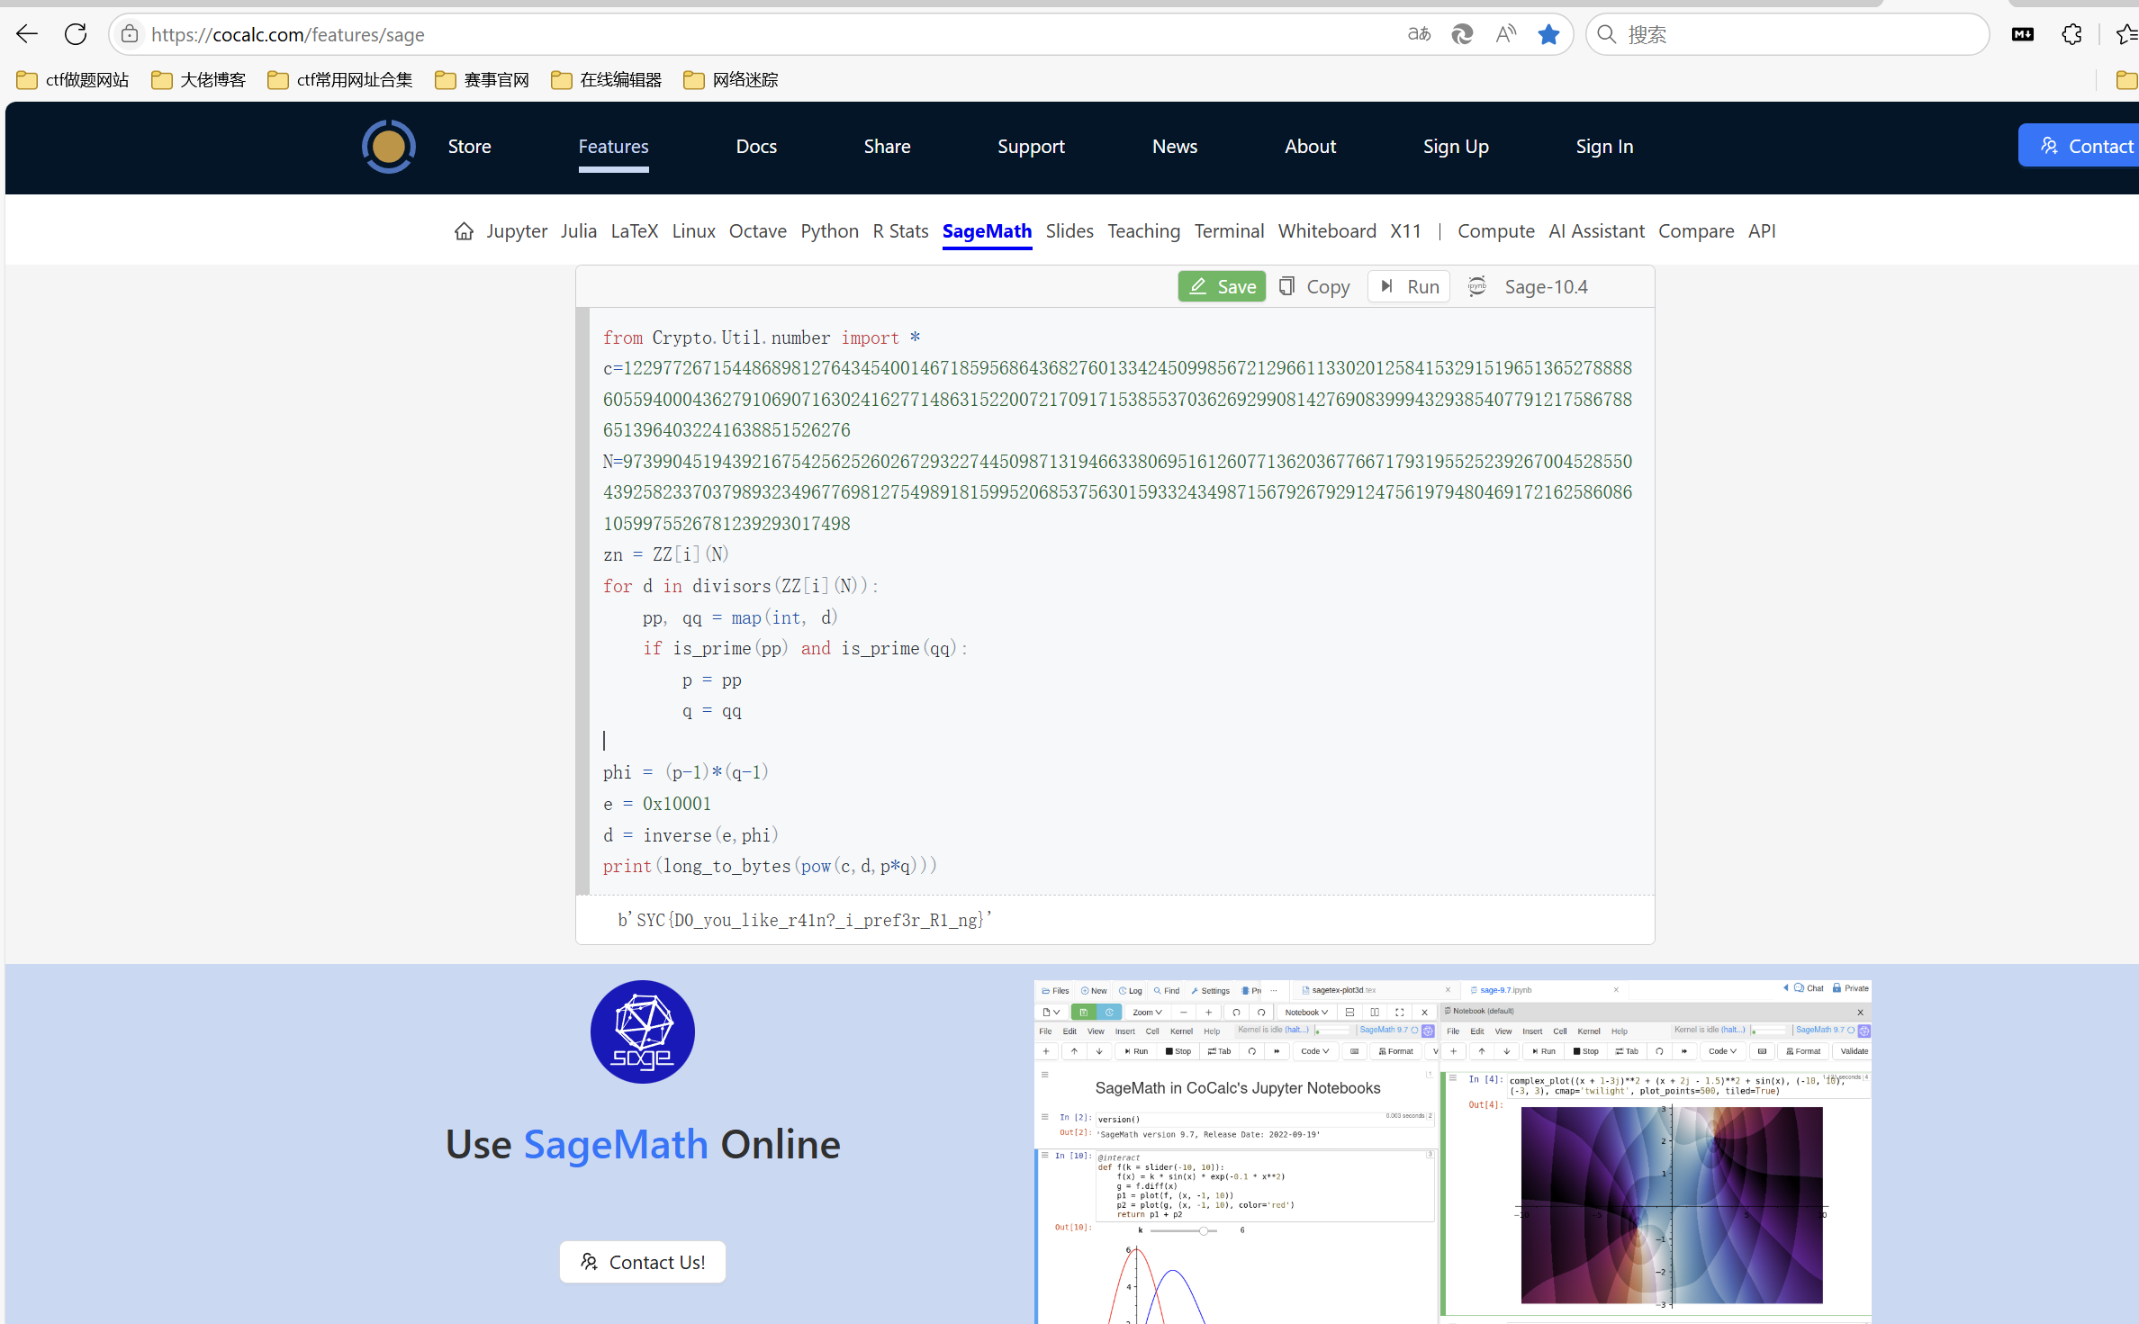Click the 搜索 search box

[1787, 34]
